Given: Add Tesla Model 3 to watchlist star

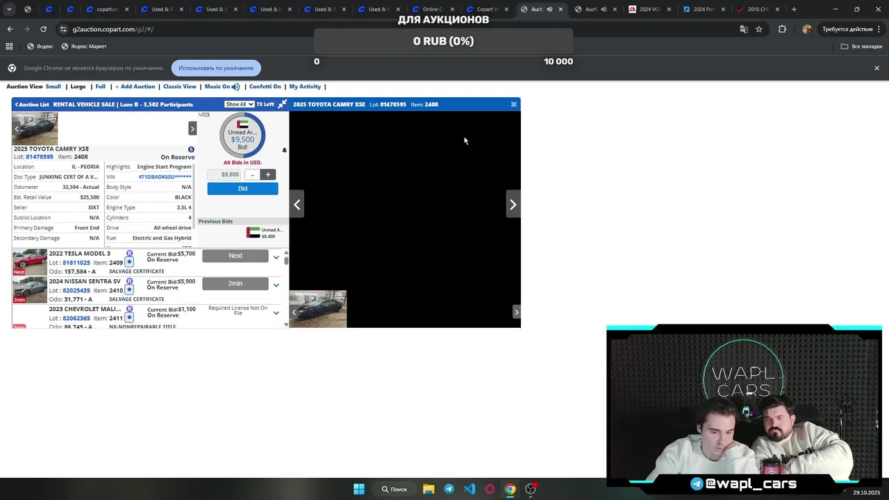Looking at the screenshot, I should (x=129, y=262).
